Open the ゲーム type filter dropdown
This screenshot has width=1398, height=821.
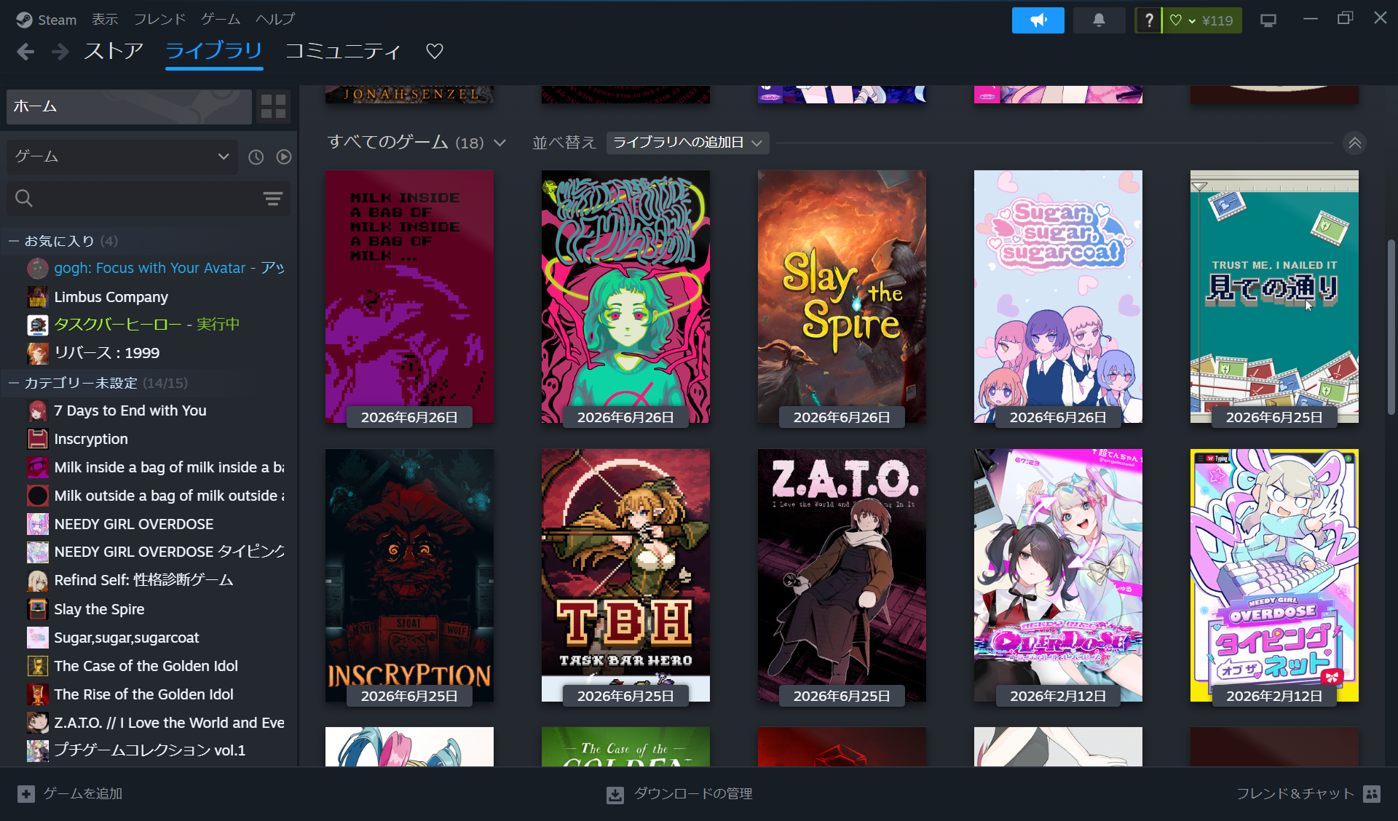122,156
